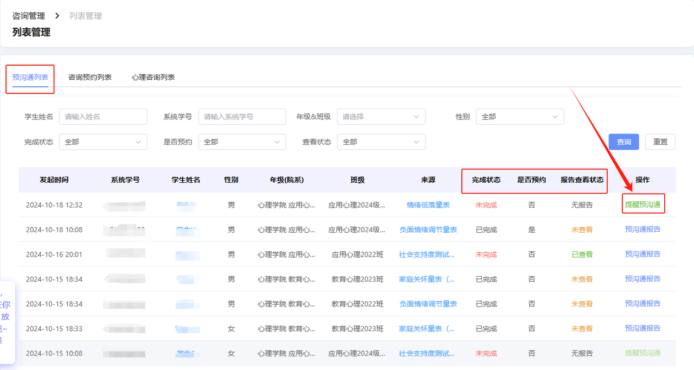Select the date cell 2024-10-18 12:32
Viewport: 694px width, 370px height.
tap(54, 205)
